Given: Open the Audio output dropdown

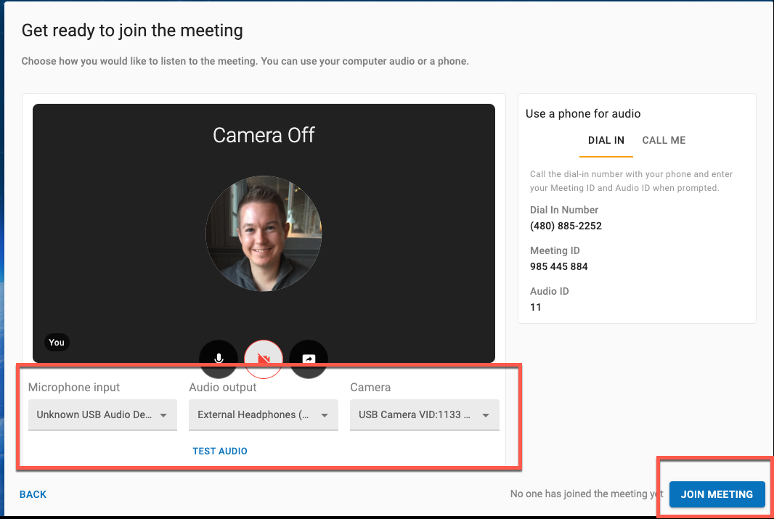Looking at the screenshot, I should click(x=264, y=415).
